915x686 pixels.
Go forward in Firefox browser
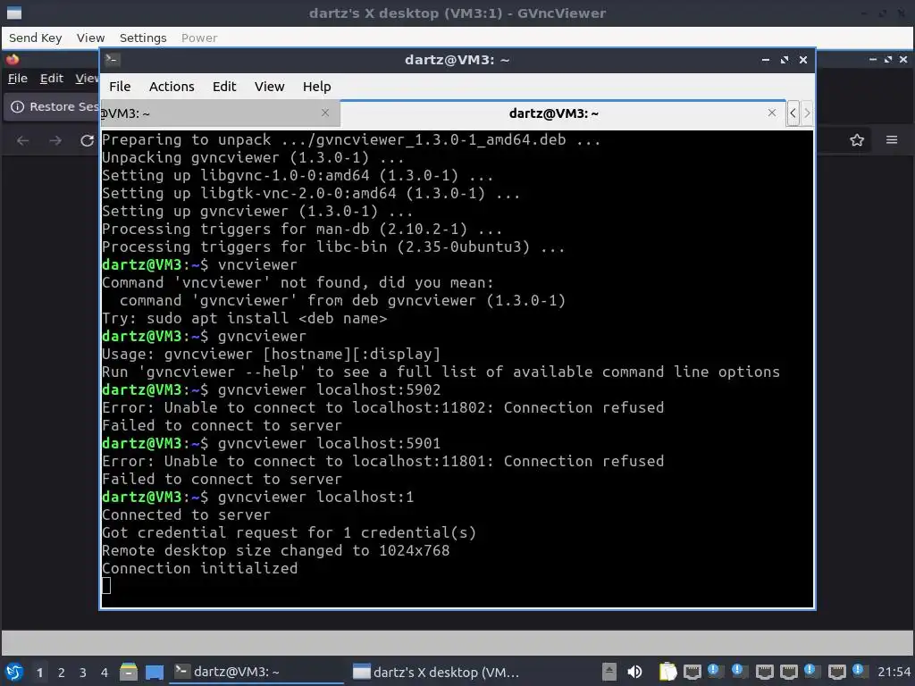(x=55, y=140)
